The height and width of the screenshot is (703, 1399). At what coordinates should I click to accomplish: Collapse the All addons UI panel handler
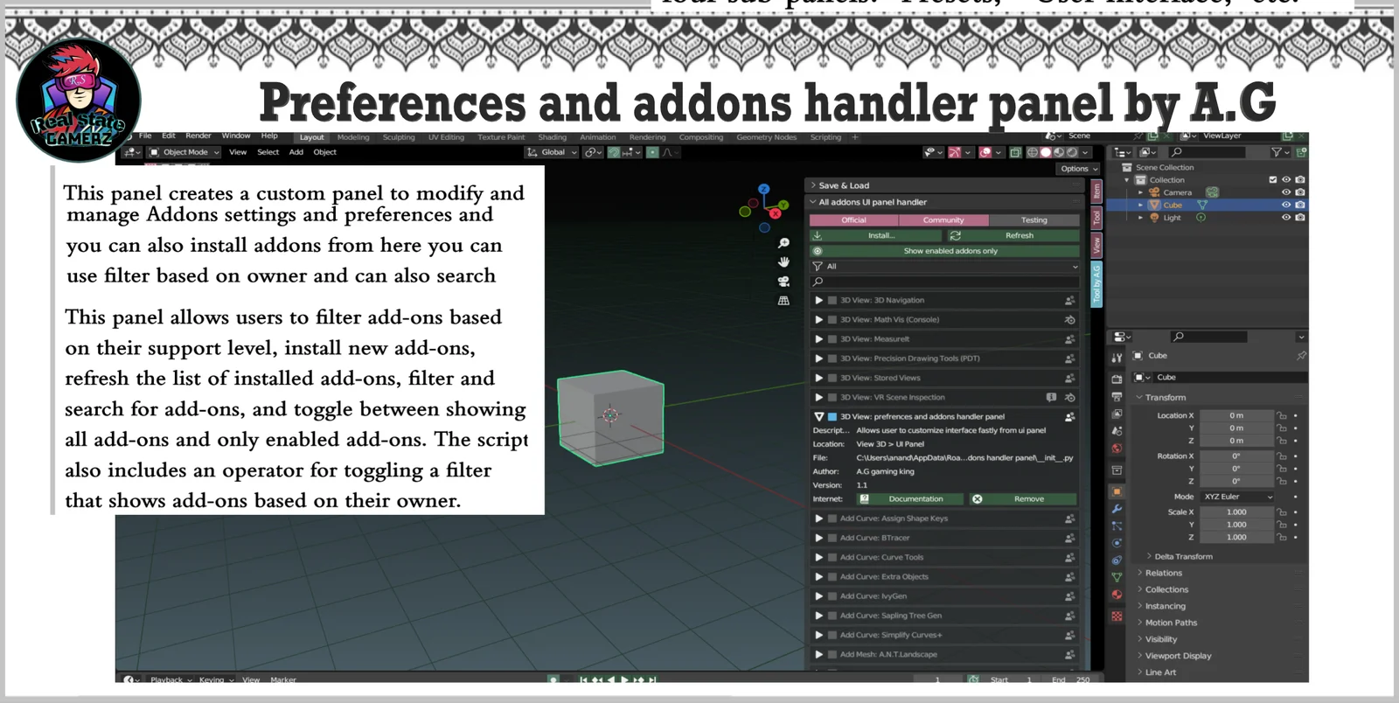click(813, 202)
